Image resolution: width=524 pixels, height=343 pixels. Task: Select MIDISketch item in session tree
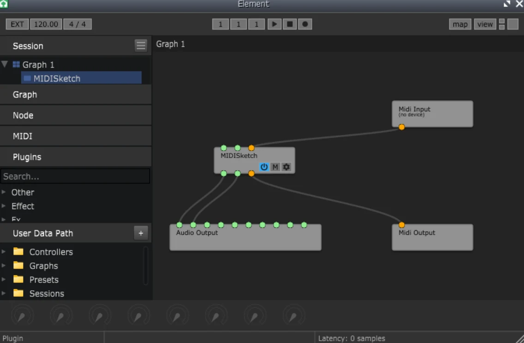[81, 78]
